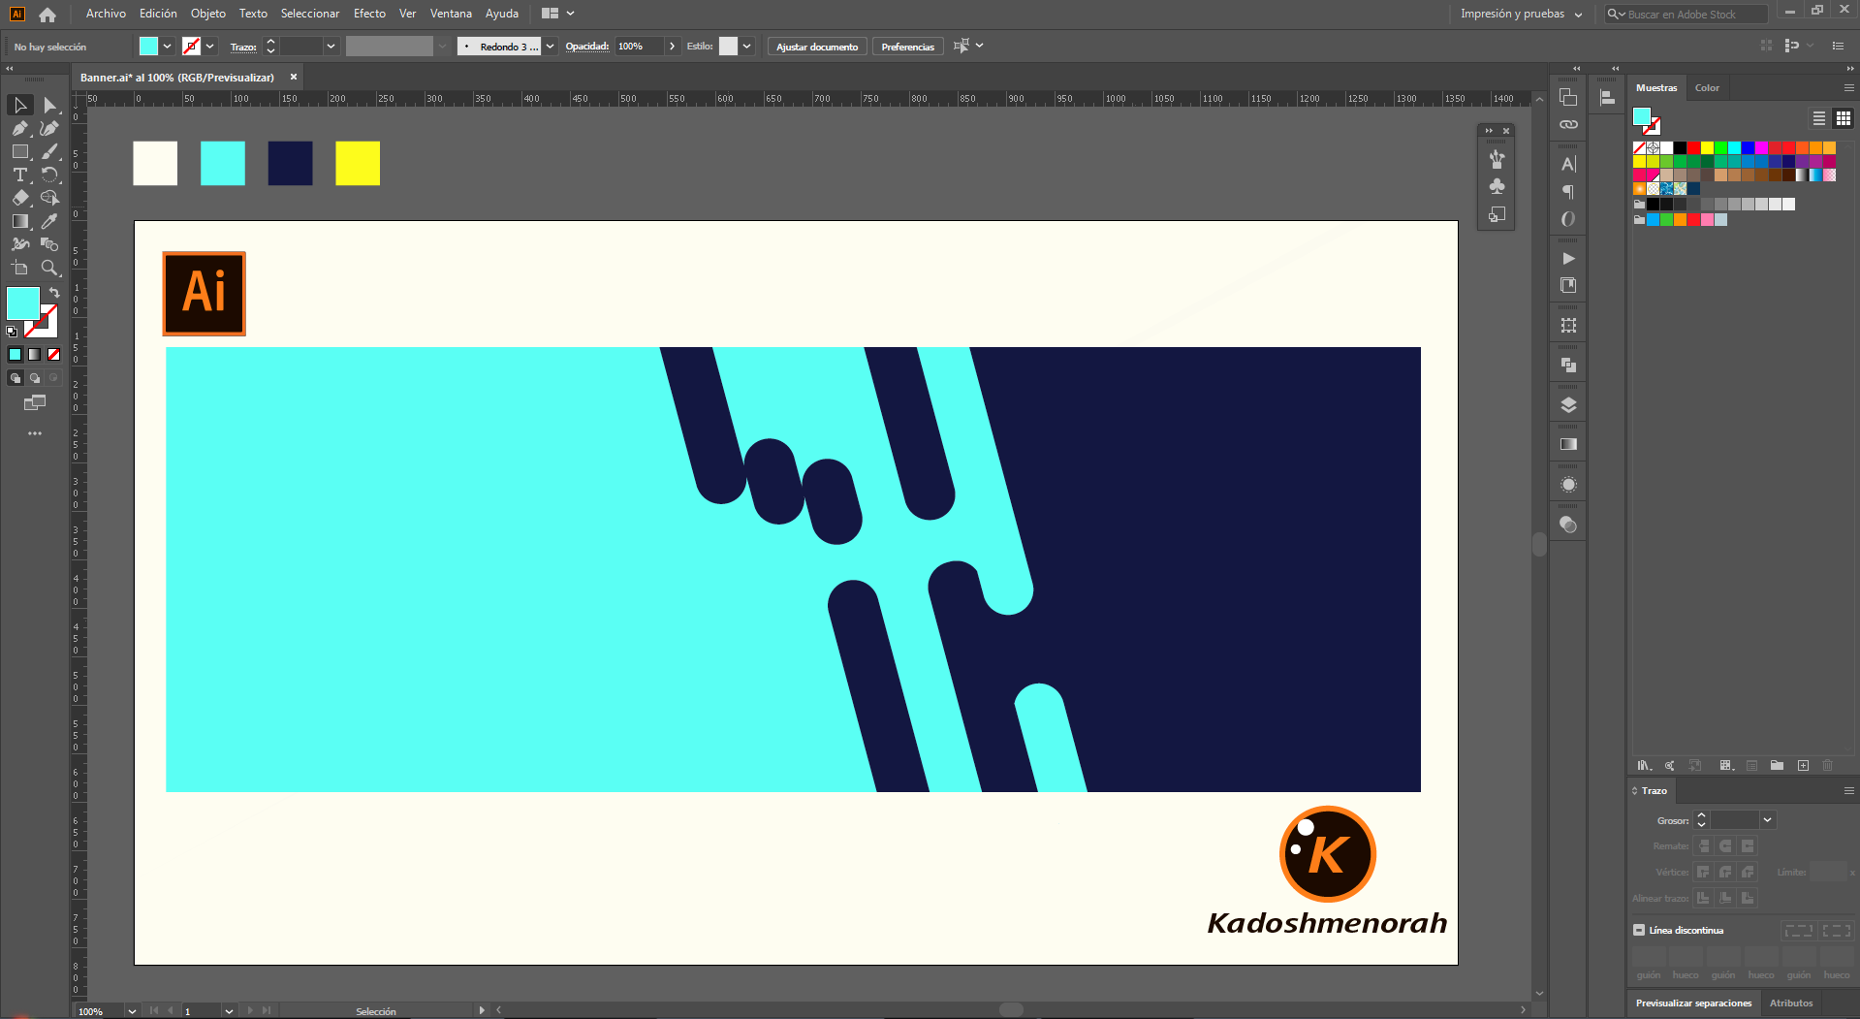Open fill color dropdown in control bar

tap(168, 47)
